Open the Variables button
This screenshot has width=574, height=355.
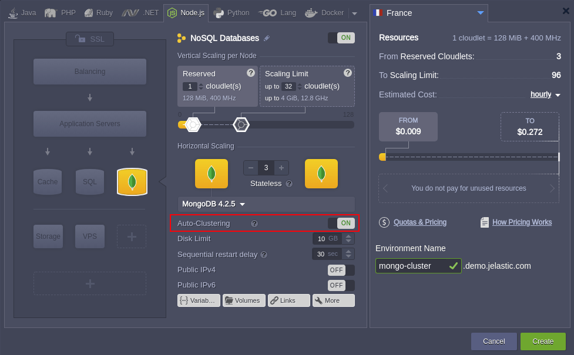coord(199,300)
